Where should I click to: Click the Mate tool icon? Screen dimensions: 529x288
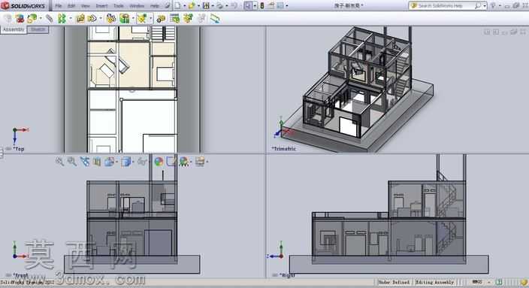click(x=50, y=18)
